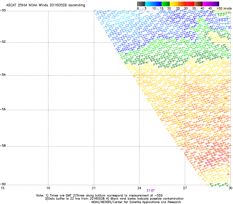Click the latitude label -52
Viewport: 233px width, 204px height.
point(3,42)
